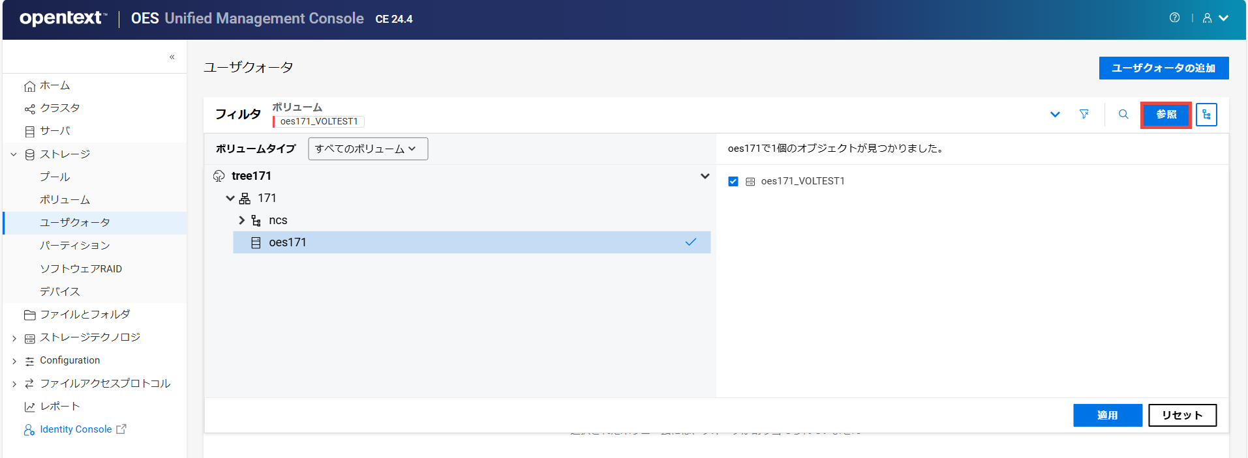Screen dimensions: 1248x458
Task: Expand the ncs tree node
Action: [242, 220]
